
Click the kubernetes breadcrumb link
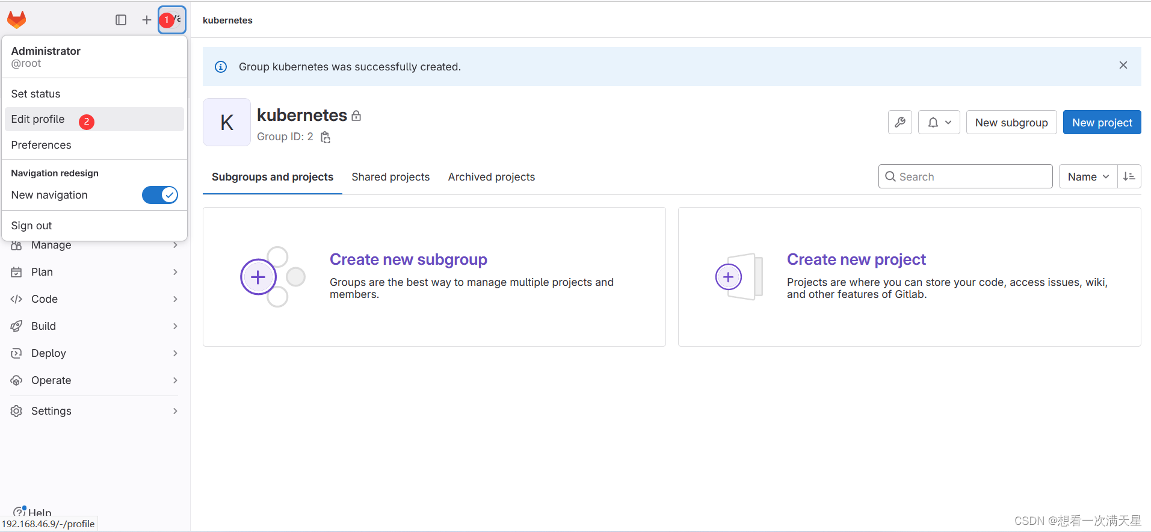[x=227, y=20]
